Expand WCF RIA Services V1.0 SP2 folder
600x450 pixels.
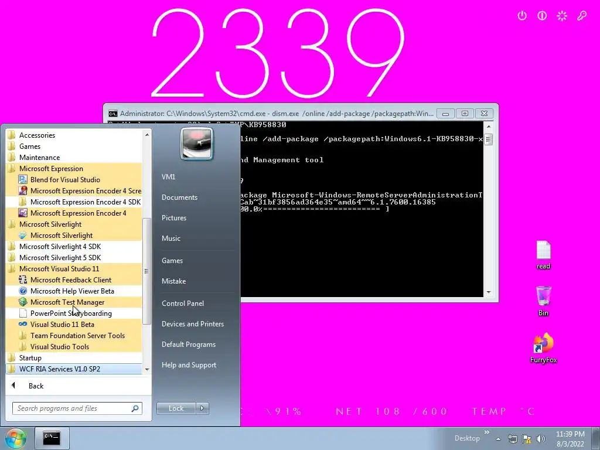tap(73, 369)
